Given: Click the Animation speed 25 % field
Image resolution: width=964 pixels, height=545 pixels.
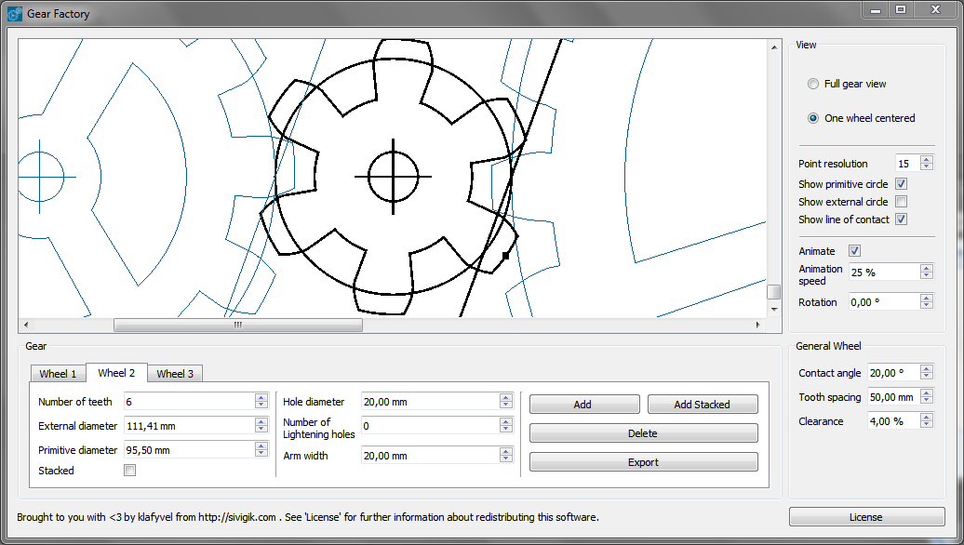Looking at the screenshot, I should 884,272.
